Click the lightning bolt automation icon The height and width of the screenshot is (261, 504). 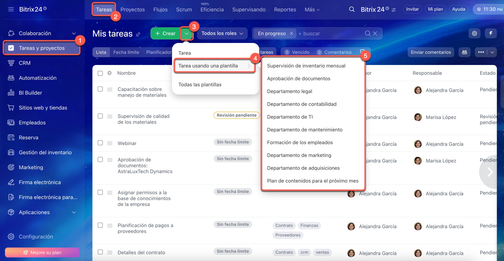(x=491, y=33)
